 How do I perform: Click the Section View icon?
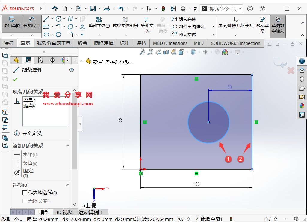pyautogui.click(x=166, y=52)
